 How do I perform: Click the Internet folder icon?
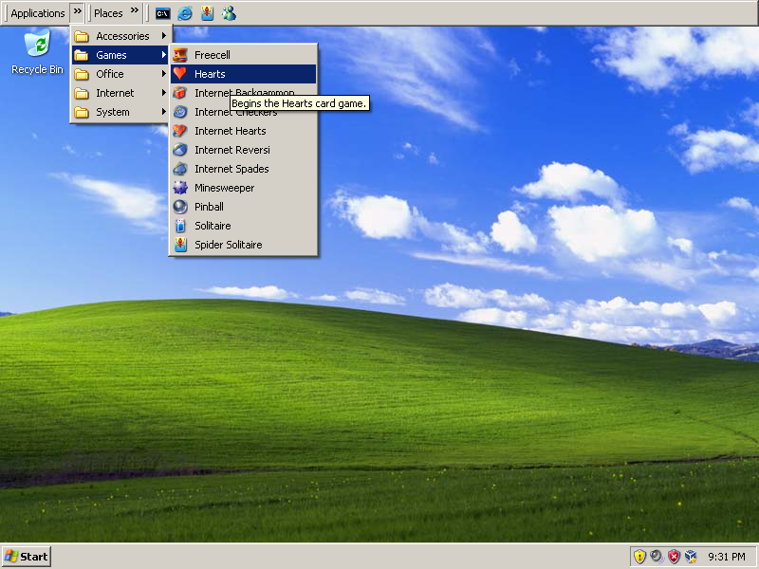pos(82,93)
